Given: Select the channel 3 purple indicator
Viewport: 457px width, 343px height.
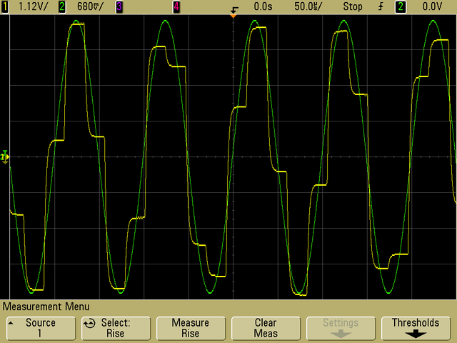Looking at the screenshot, I should (119, 7).
